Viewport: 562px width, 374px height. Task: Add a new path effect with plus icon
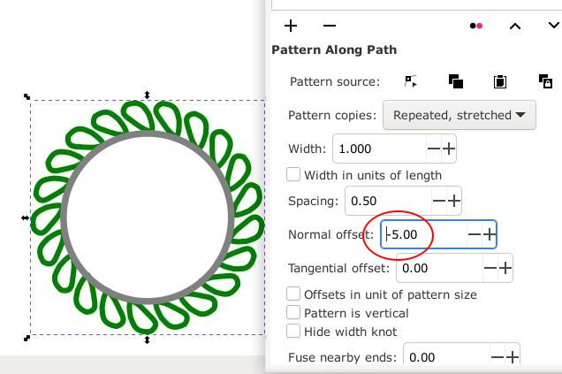[x=291, y=26]
